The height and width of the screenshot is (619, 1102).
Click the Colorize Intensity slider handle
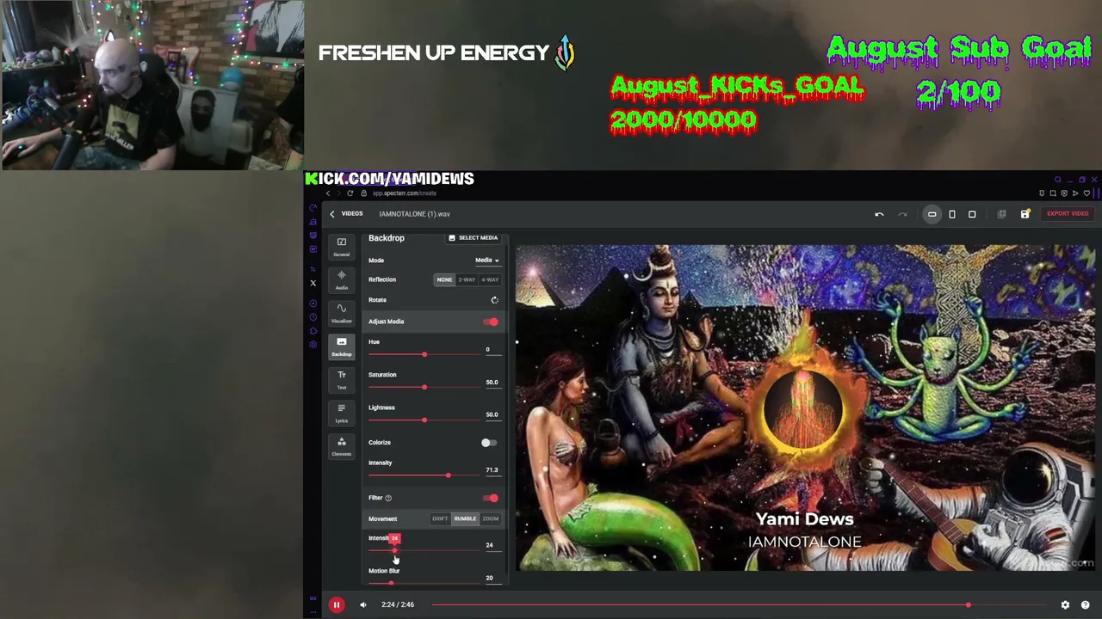448,475
